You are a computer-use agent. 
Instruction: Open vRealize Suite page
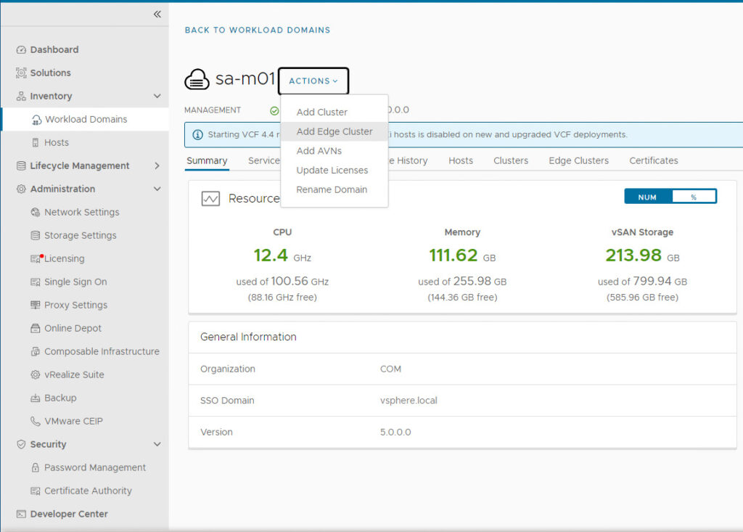[74, 375]
